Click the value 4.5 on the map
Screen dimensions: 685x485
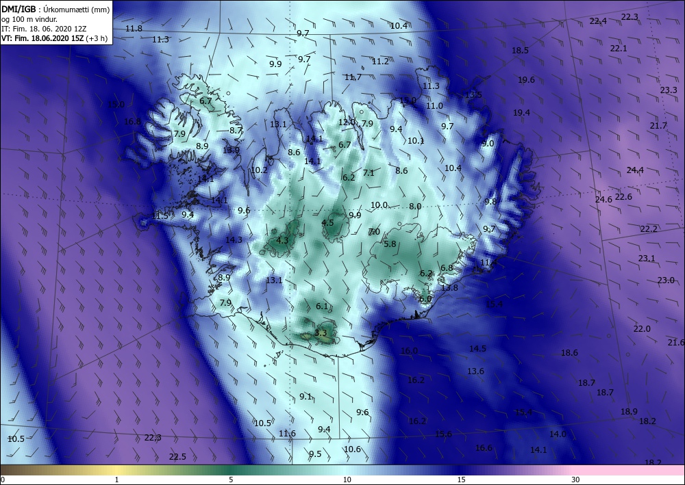(327, 223)
